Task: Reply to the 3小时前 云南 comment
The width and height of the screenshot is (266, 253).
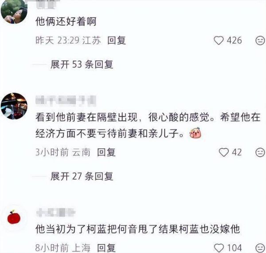Action: tap(106, 152)
